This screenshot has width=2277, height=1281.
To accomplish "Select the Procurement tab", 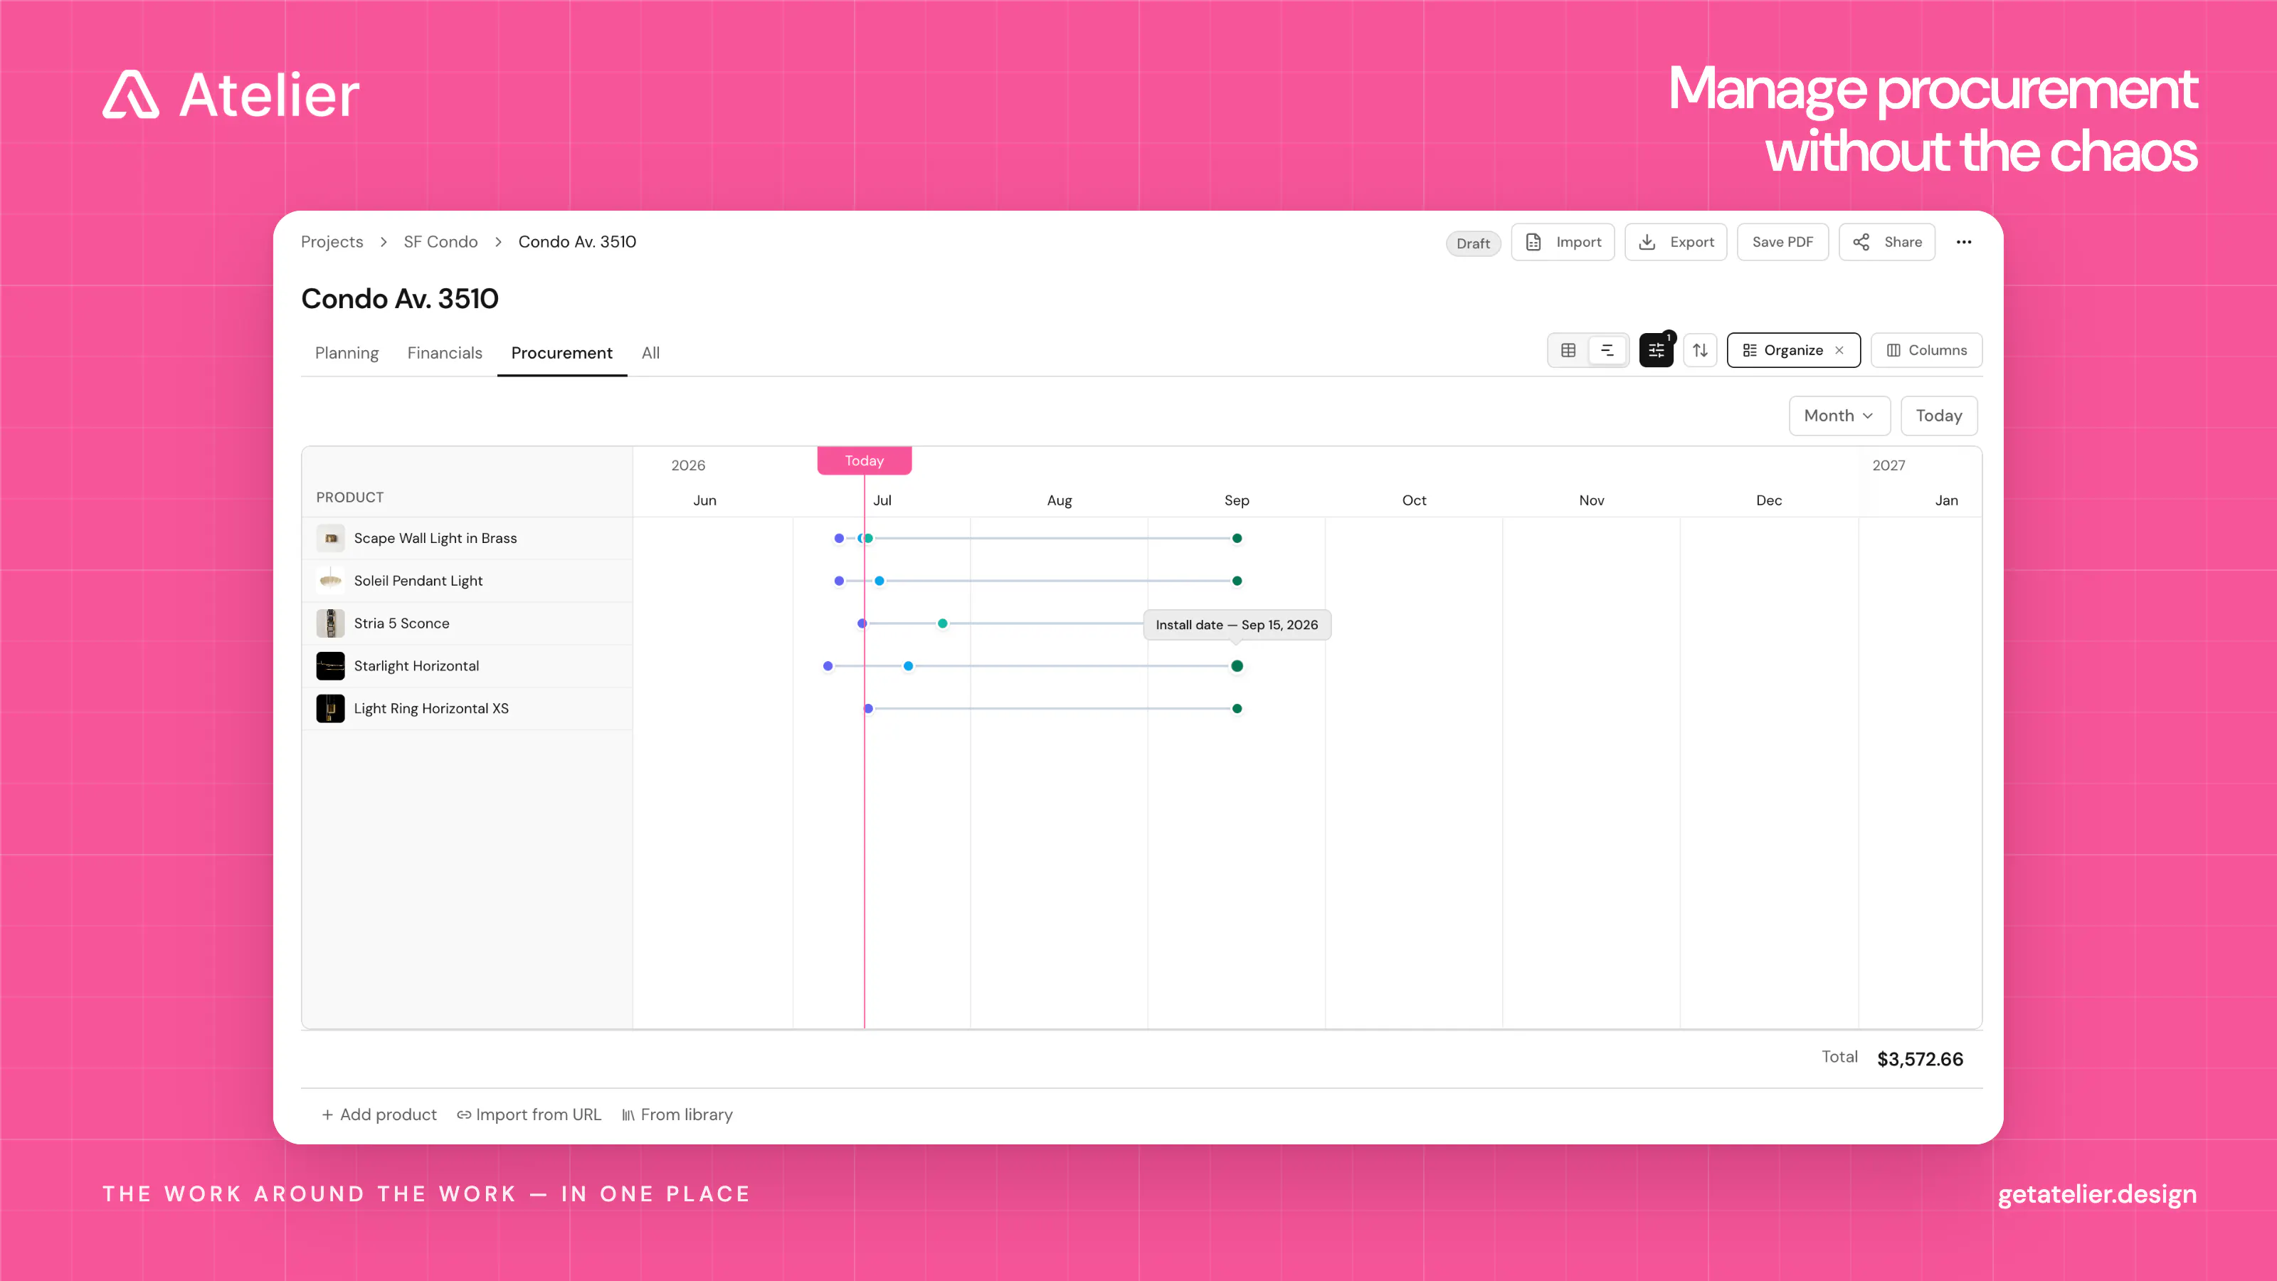I will click(x=561, y=353).
